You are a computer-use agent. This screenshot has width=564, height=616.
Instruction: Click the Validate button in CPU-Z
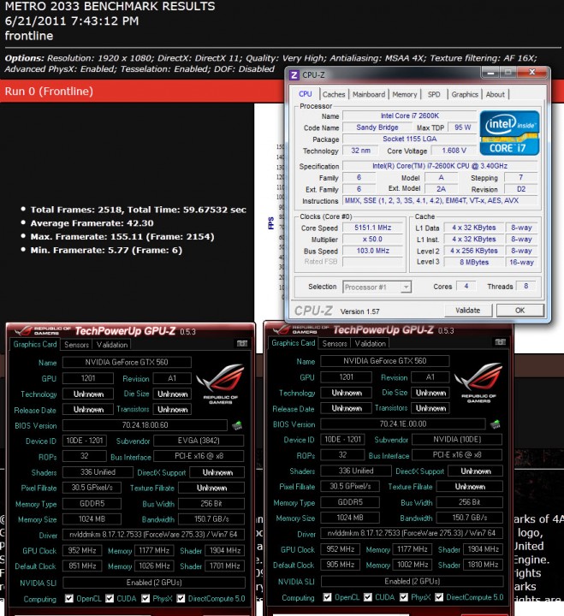tap(467, 311)
